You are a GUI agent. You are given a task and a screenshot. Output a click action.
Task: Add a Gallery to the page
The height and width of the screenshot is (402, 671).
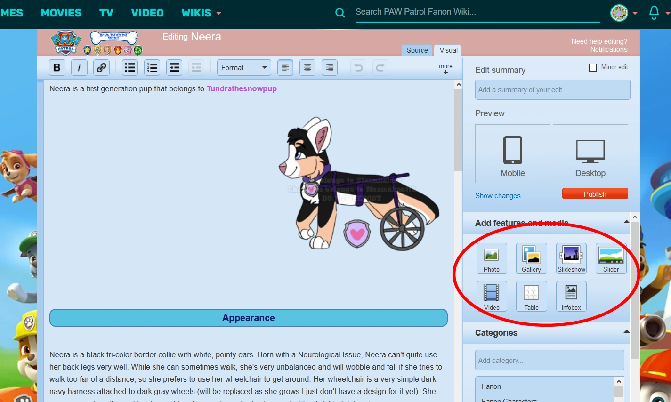pyautogui.click(x=532, y=258)
